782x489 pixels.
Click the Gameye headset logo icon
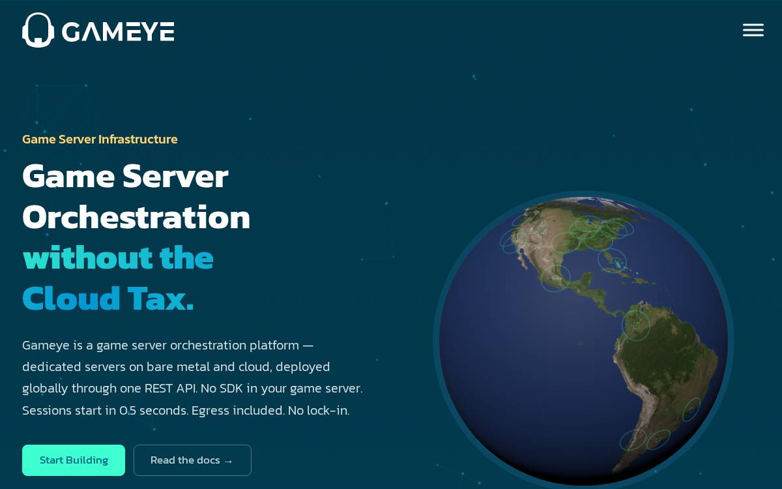[38, 30]
